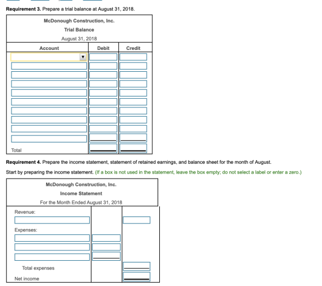The image size is (322, 286).
Task: Click the Total expenses amount field
Action: coord(137,266)
